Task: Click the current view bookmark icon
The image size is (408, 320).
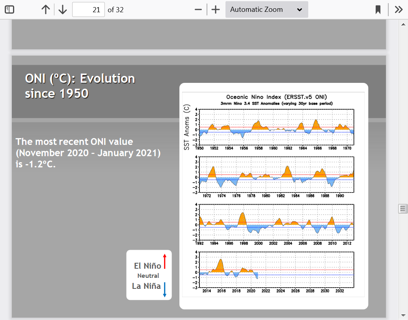Action: pos(378,9)
